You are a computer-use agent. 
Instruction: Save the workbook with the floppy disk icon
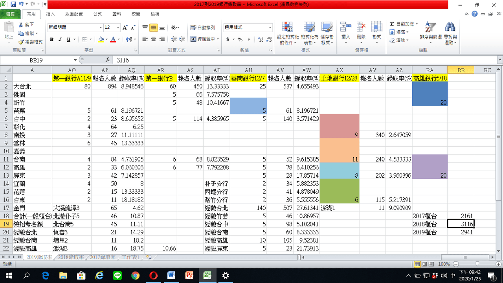pyautogui.click(x=13, y=5)
